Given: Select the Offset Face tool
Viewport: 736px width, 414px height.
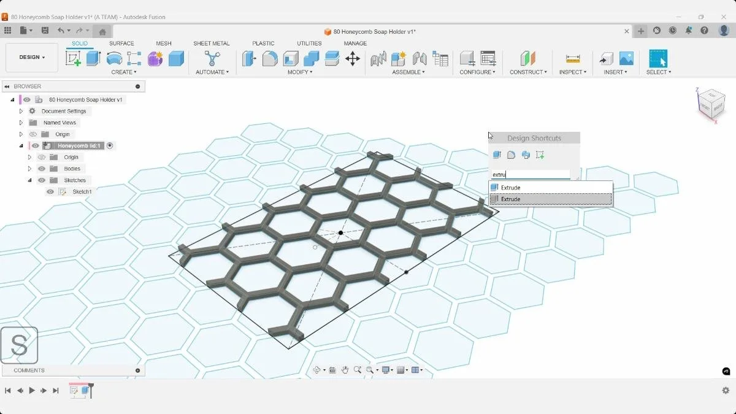Looking at the screenshot, I should [x=332, y=58].
